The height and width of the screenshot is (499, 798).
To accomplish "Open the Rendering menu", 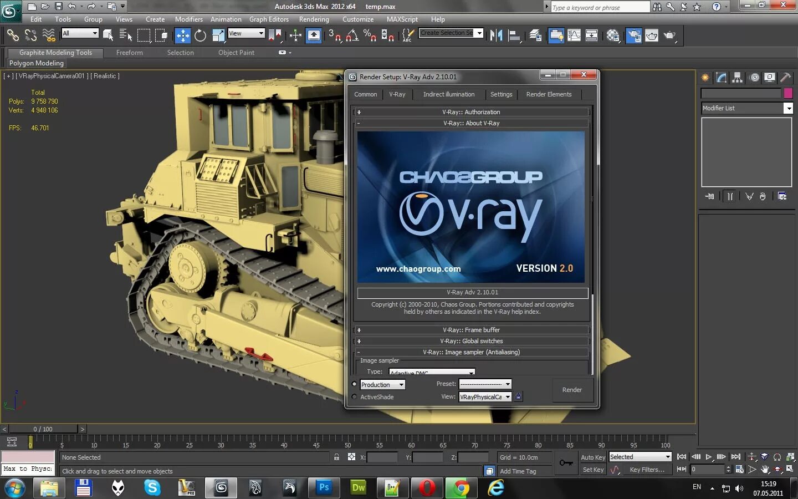I will click(314, 19).
